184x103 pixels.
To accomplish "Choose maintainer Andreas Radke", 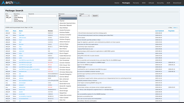I will point(68,32).
